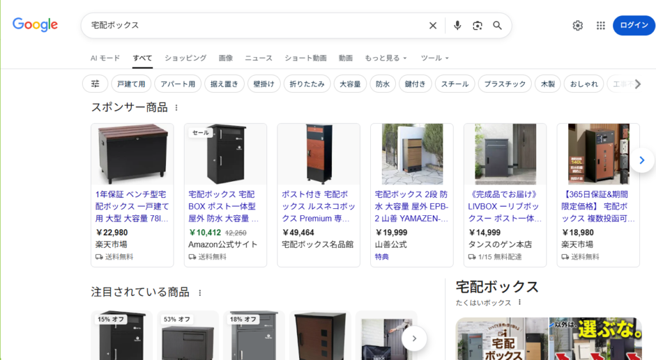The width and height of the screenshot is (656, 360).
Task: Click the magnifying glass search button
Action: [497, 26]
